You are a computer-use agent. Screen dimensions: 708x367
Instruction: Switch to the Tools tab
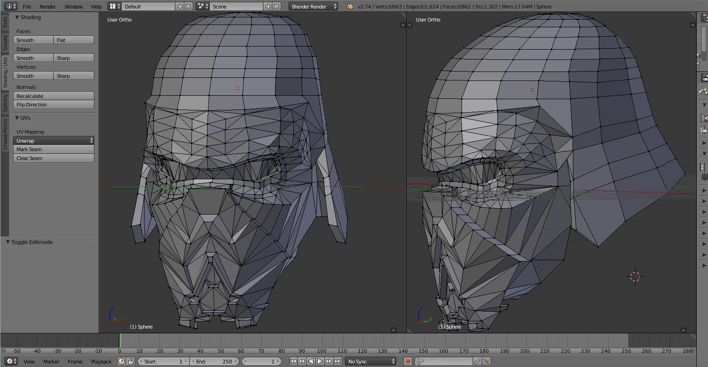click(5, 23)
